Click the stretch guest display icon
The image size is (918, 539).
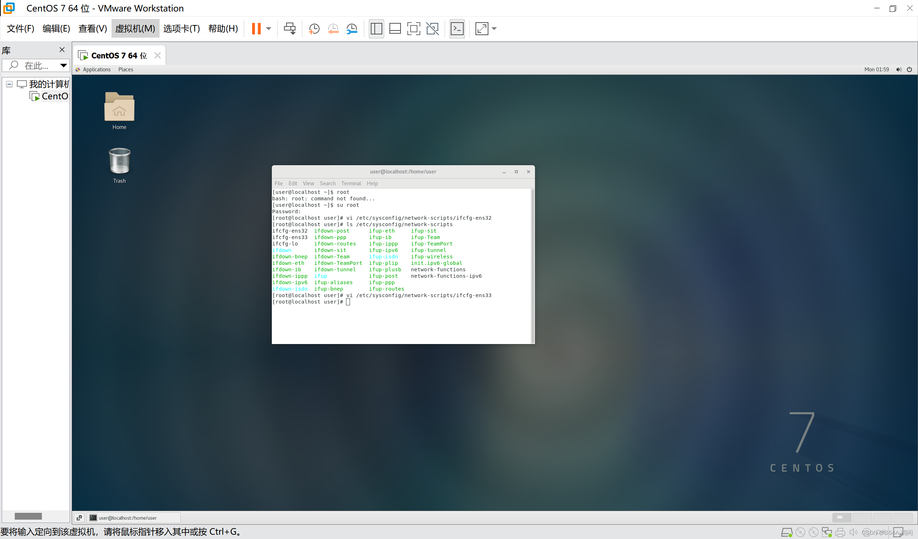pyautogui.click(x=482, y=28)
